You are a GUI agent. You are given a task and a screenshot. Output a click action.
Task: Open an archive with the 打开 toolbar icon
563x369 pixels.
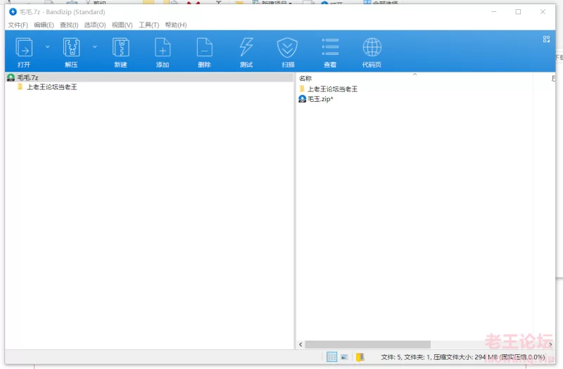tap(24, 52)
